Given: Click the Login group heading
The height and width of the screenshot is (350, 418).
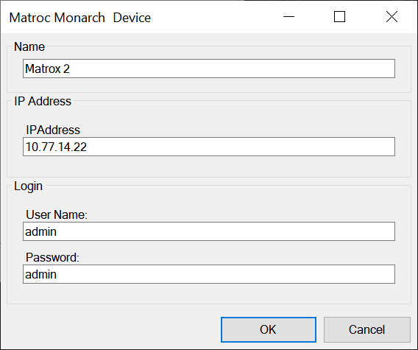Looking at the screenshot, I should point(28,186).
